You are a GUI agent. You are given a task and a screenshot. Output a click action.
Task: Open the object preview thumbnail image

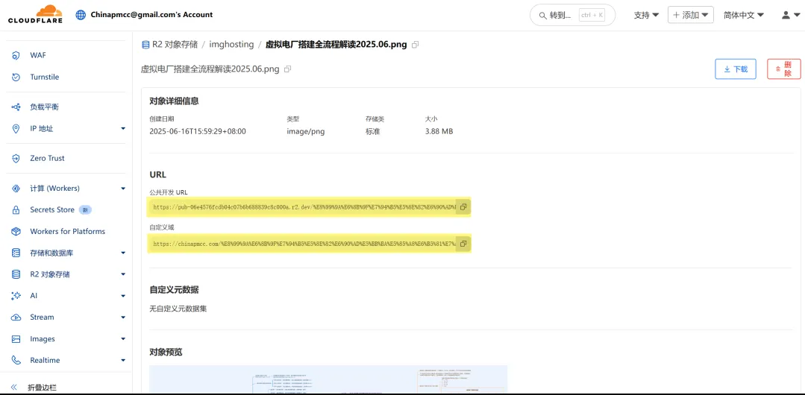click(328, 379)
